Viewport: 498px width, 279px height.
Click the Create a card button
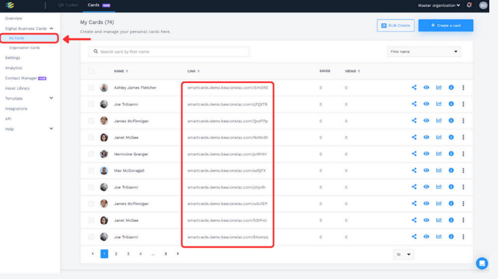click(445, 25)
